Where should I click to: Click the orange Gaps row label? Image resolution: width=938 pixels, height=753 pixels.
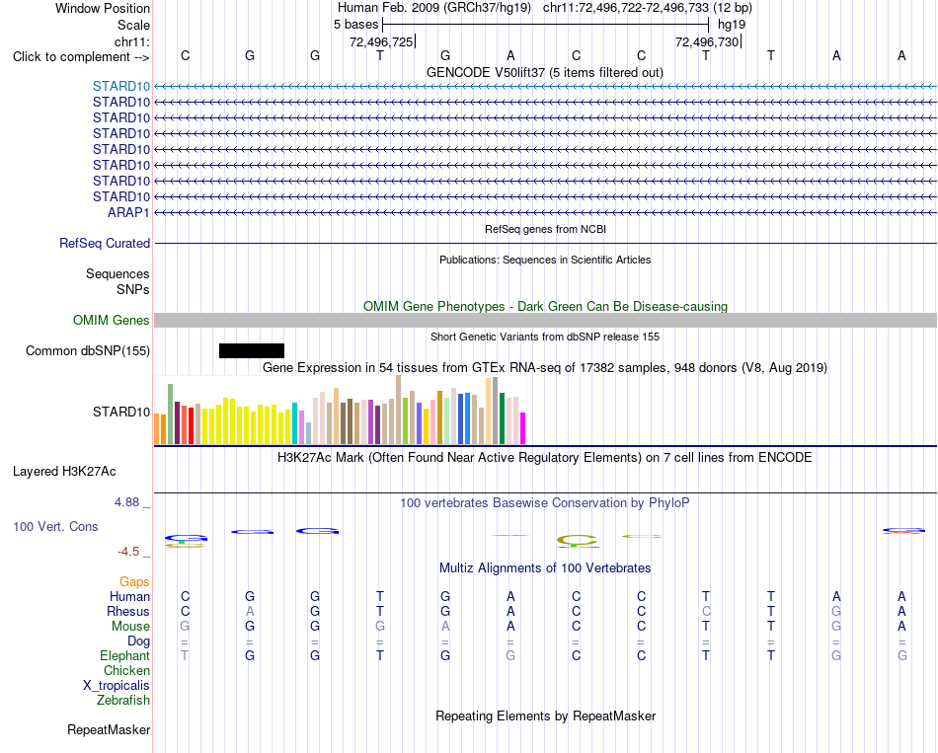[x=134, y=581]
